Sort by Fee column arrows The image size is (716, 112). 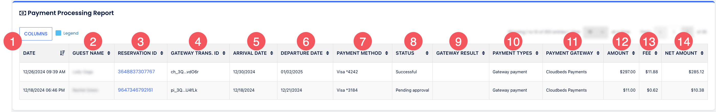[656, 53]
